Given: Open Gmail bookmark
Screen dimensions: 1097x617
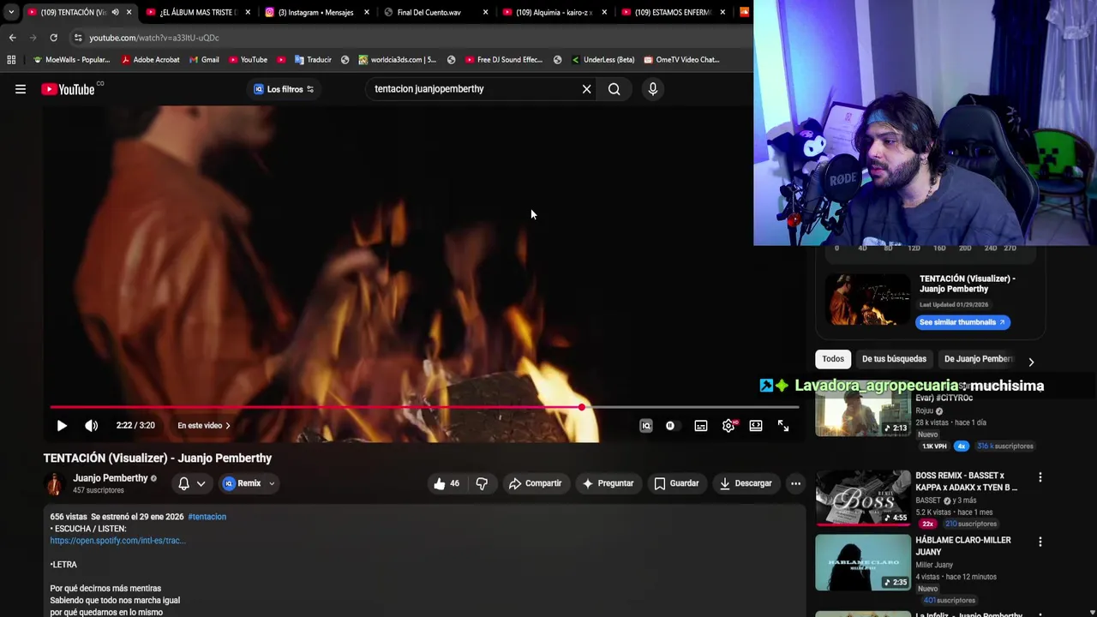Looking at the screenshot, I should tap(203, 60).
